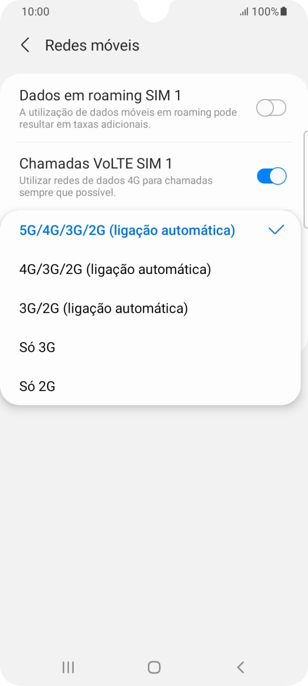Viewport: 308px width, 686px height.
Task: Tap the signal strength icon
Action: [x=245, y=11]
